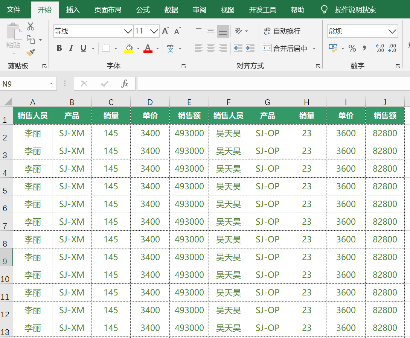Increase indent icon

[250, 48]
